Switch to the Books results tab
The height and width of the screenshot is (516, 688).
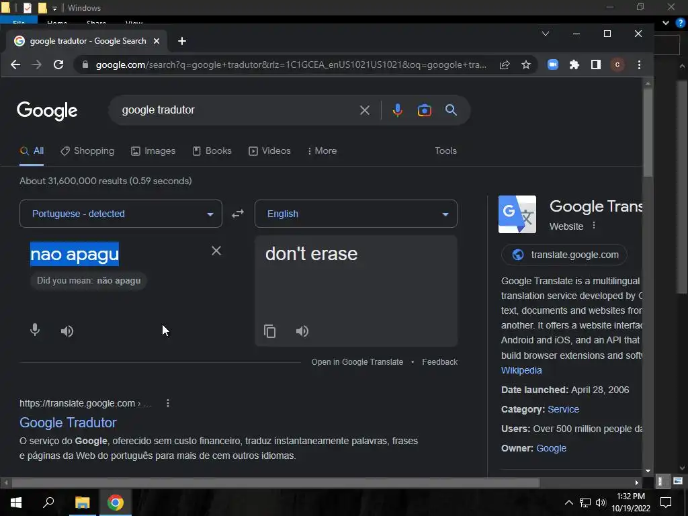coord(212,151)
